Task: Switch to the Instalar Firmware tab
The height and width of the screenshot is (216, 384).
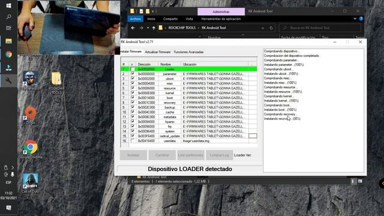Action: pos(131,52)
